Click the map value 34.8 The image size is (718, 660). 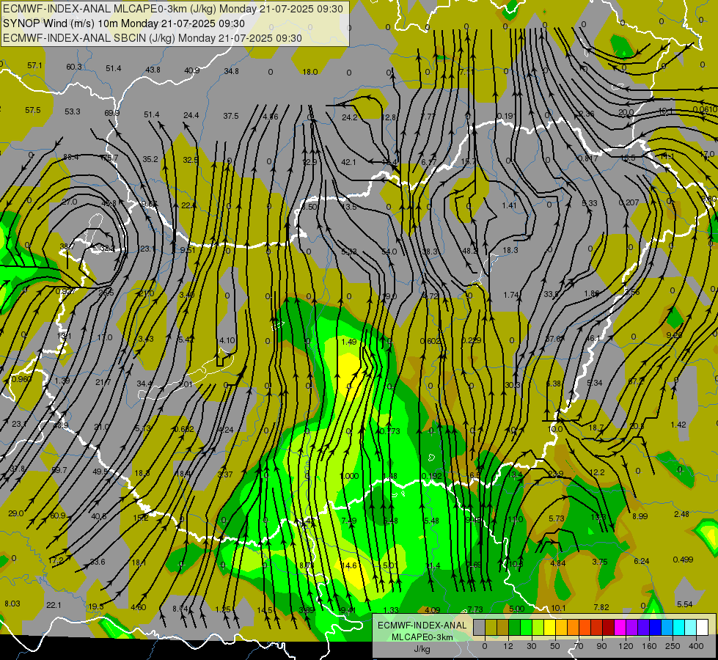click(231, 71)
